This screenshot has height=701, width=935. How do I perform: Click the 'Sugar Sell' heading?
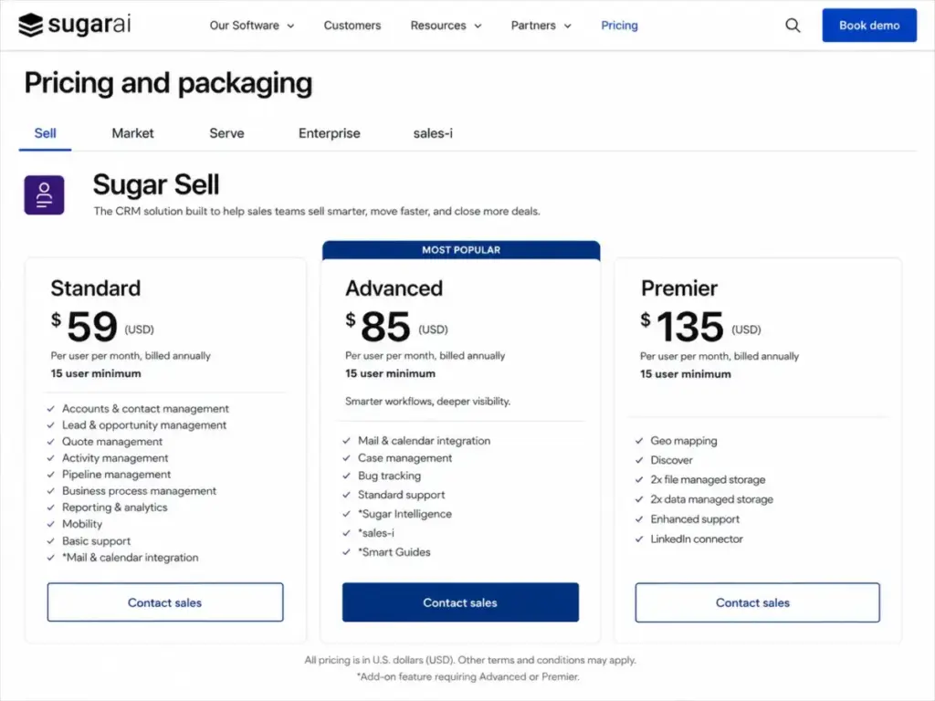point(156,184)
